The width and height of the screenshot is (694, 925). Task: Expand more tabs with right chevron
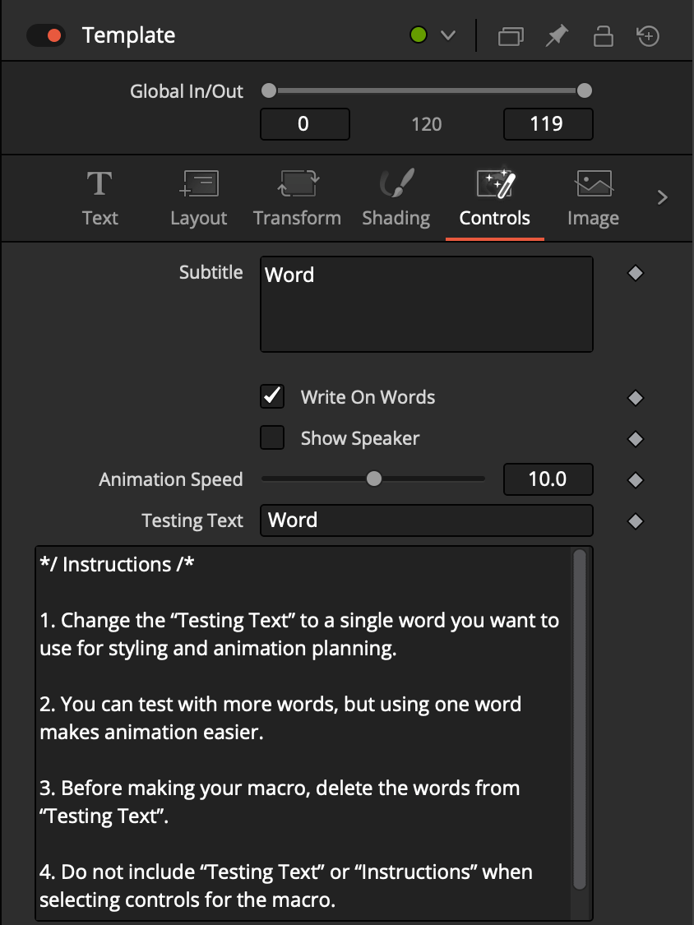tap(663, 197)
